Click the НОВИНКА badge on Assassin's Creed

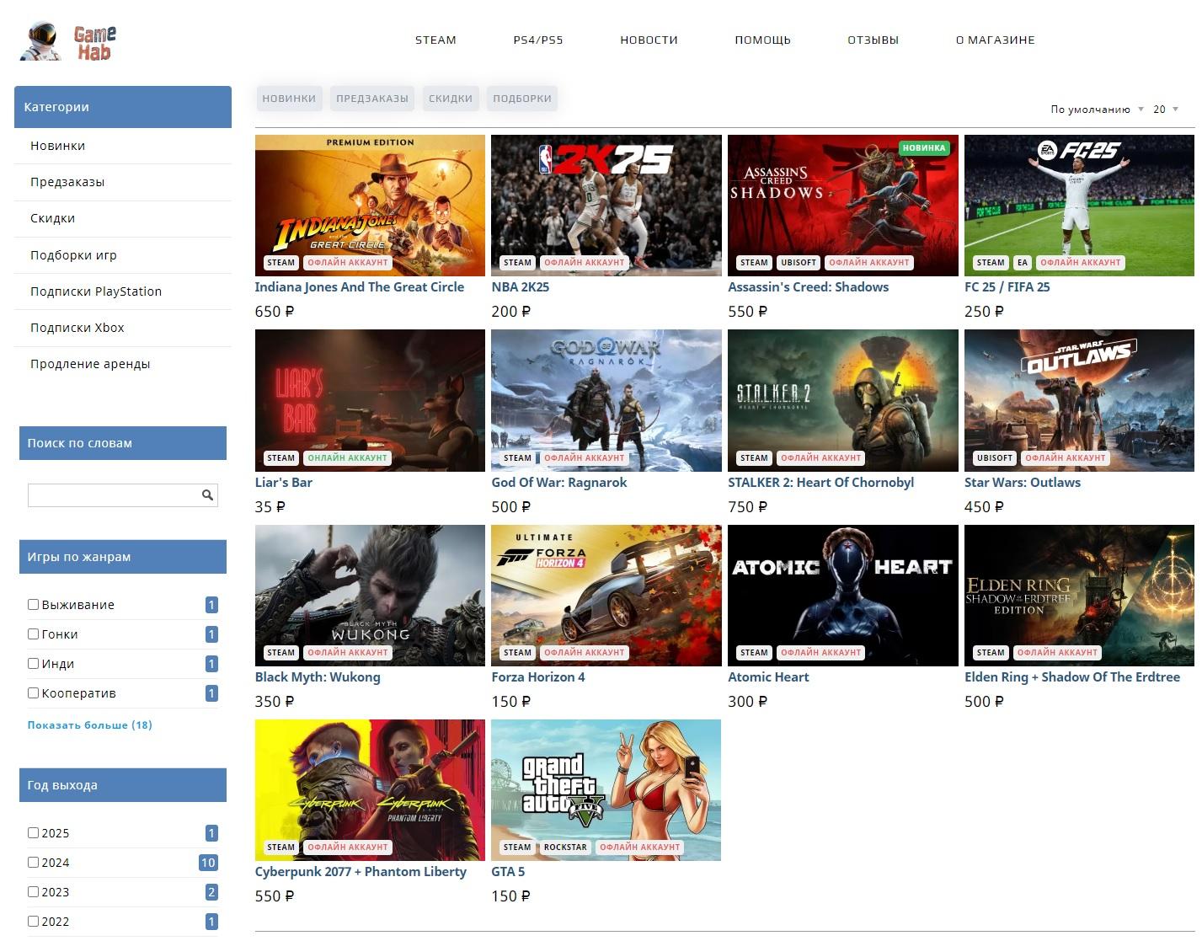[x=924, y=148]
